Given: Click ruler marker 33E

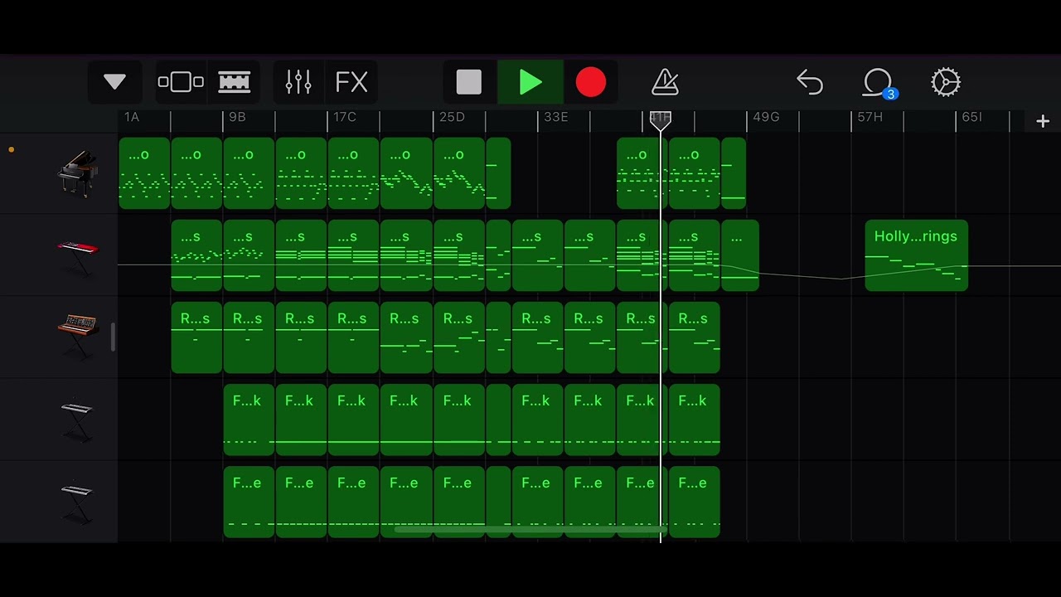Looking at the screenshot, I should point(556,117).
